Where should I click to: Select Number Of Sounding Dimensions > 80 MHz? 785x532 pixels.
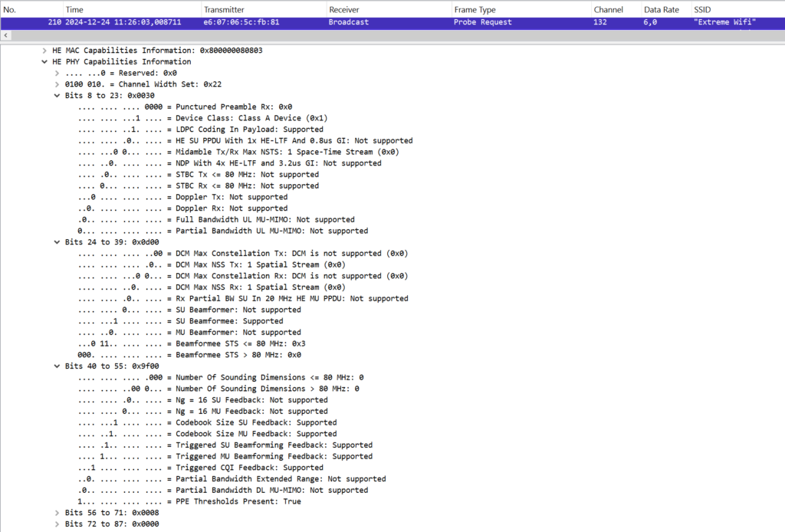pyautogui.click(x=218, y=389)
